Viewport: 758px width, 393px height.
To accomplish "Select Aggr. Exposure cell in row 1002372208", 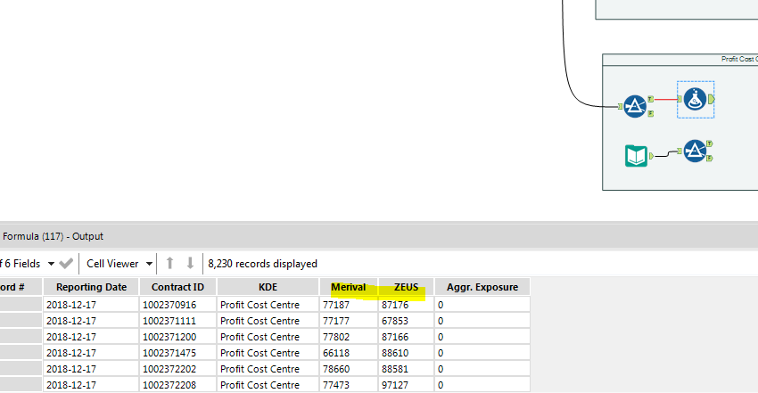I will [482, 385].
